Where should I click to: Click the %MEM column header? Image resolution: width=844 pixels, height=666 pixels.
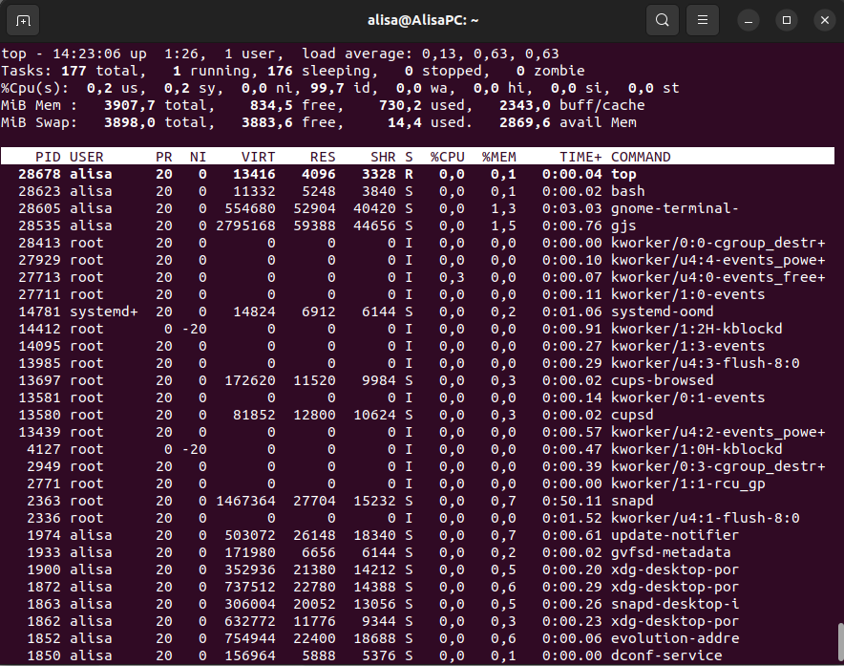pyautogui.click(x=499, y=157)
